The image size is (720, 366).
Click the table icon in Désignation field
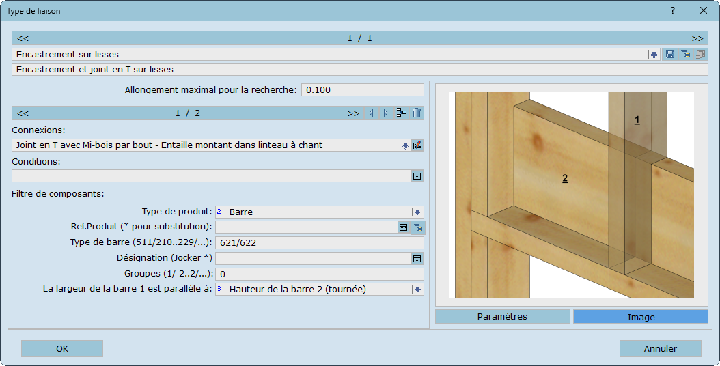click(417, 258)
